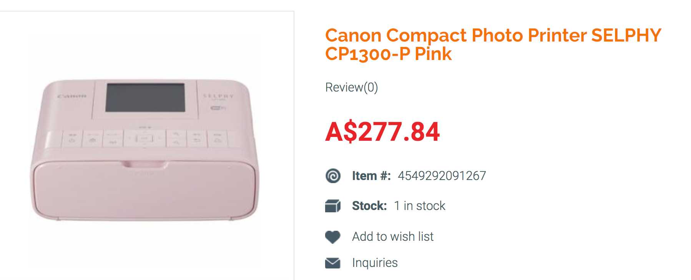Click the "Stock:" label
This screenshot has width=691, height=280.
coord(369,206)
